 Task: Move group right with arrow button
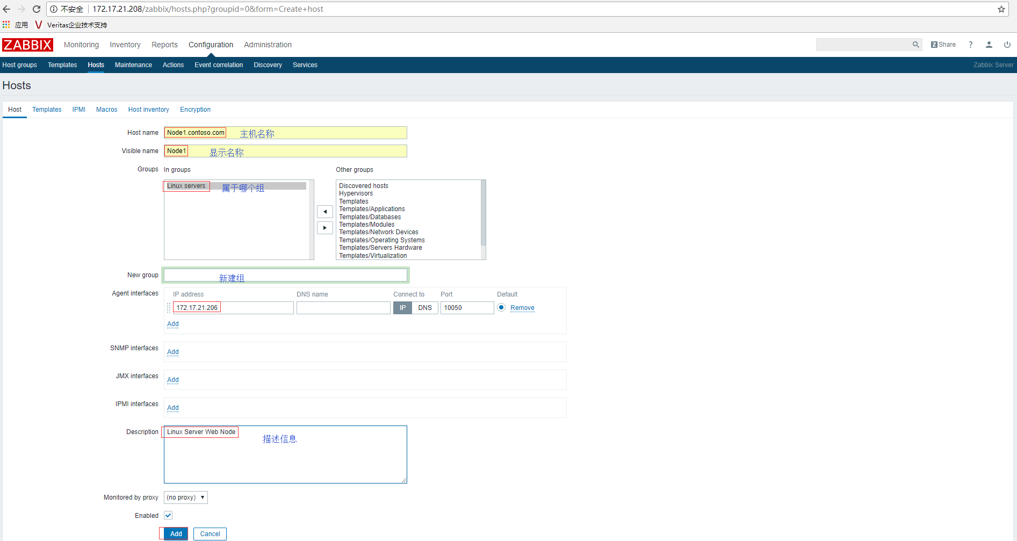tap(325, 228)
